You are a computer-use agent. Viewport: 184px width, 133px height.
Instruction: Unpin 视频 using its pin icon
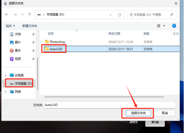[33, 59]
